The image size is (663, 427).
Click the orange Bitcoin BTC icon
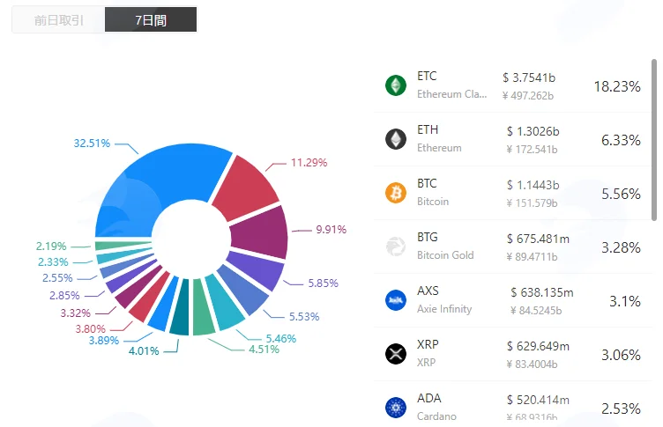pyautogui.click(x=396, y=193)
